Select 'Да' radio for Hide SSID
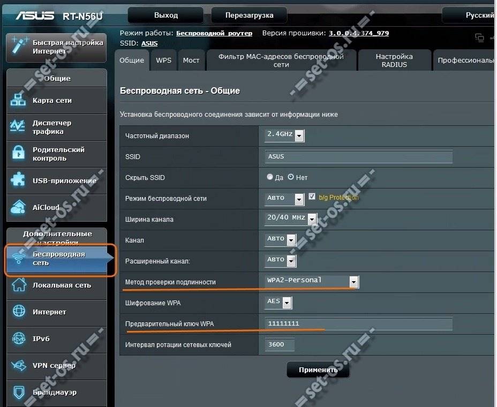Viewport: 497px width, 407px height. point(270,177)
